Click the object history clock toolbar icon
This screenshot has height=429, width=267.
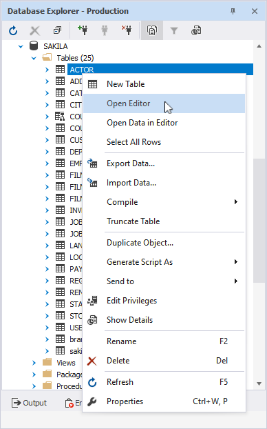pyautogui.click(x=196, y=30)
